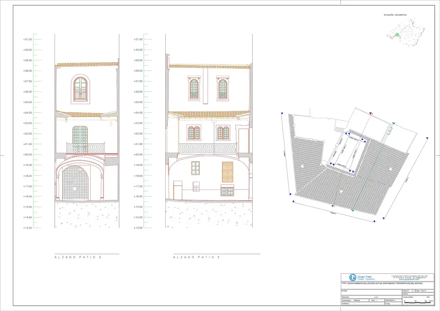Click the white slope arrow on bottom roof section
Viewport: 440px width, 311px height.
pos(341,191)
